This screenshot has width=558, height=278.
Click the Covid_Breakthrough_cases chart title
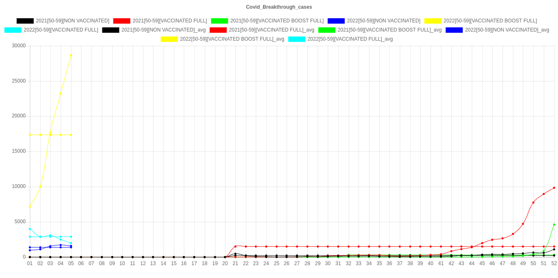(x=279, y=7)
